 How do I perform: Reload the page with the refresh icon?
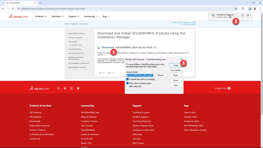(x=13, y=8)
